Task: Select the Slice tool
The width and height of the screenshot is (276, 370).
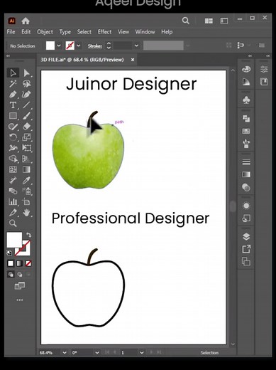Action: pyautogui.click(x=13, y=212)
